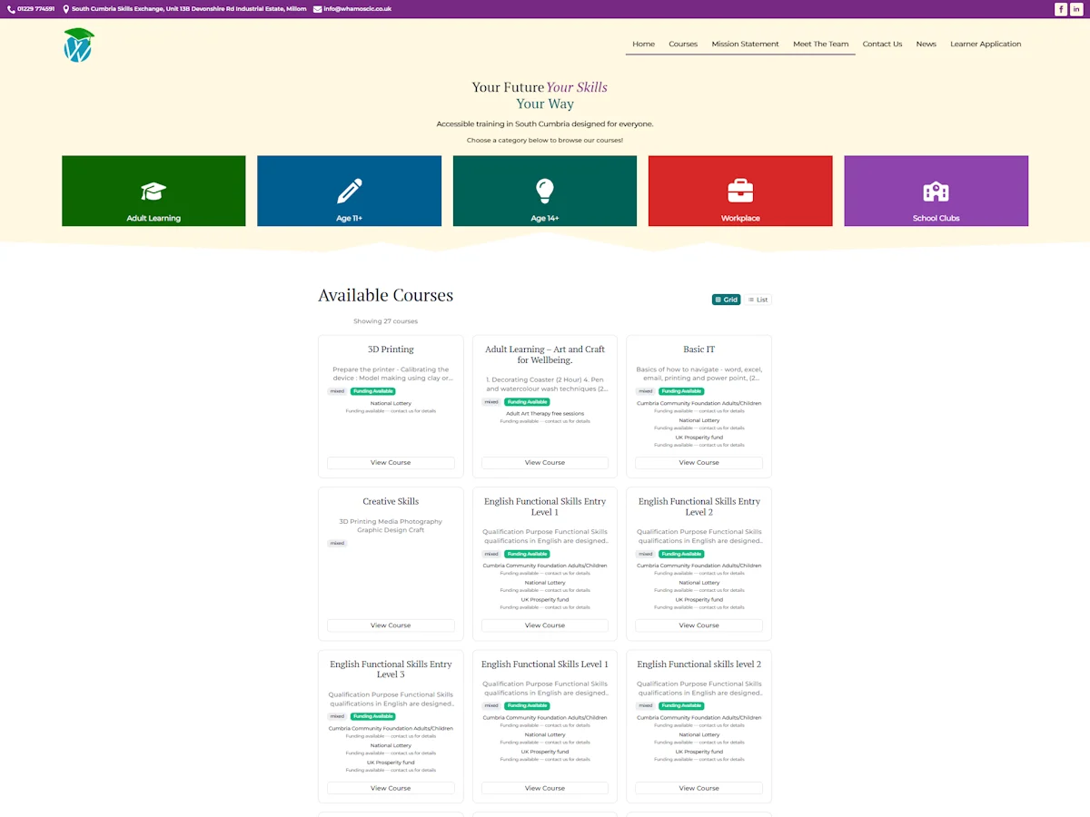Click UK Prosperity fund on Basic IT card
The width and height of the screenshot is (1090, 817).
tap(699, 438)
